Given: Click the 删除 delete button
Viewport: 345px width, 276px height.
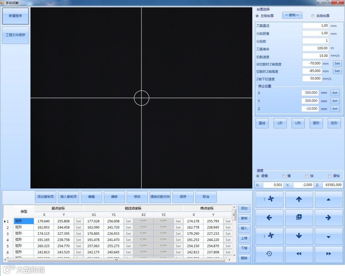Looking at the screenshot, I should 244,258.
